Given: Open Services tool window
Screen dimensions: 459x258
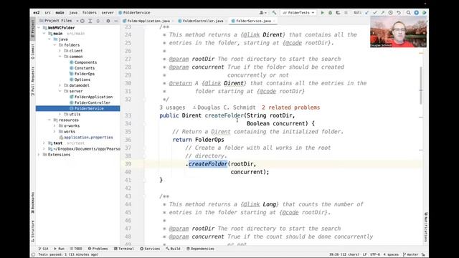Looking at the screenshot, I should coord(150,249).
